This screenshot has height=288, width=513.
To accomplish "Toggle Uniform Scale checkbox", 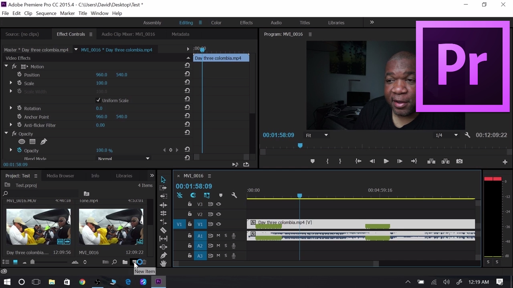I will [x=98, y=100].
